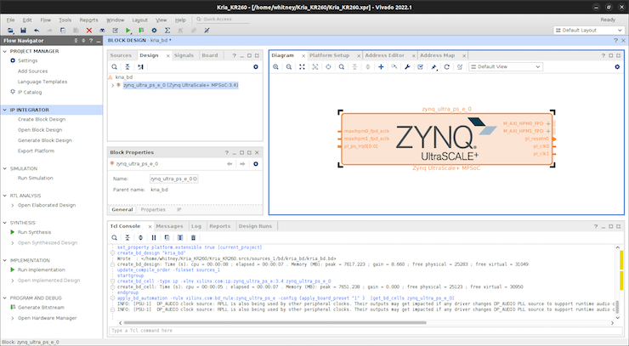Select Properties tab in Block Properties
Image resolution: width=629 pixels, height=346 pixels.
pyautogui.click(x=153, y=210)
